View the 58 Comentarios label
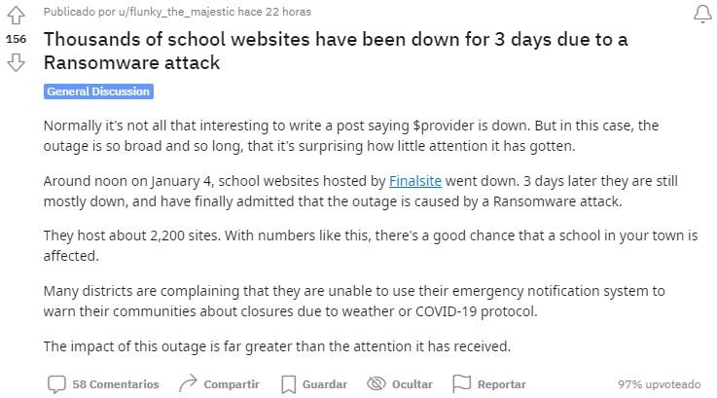Viewport: 717px width, 398px height. (x=116, y=384)
